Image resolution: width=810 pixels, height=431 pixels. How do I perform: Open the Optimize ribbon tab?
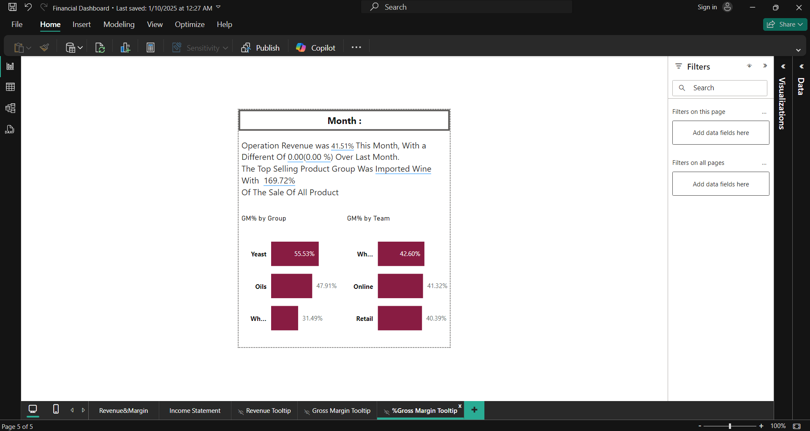click(x=190, y=24)
